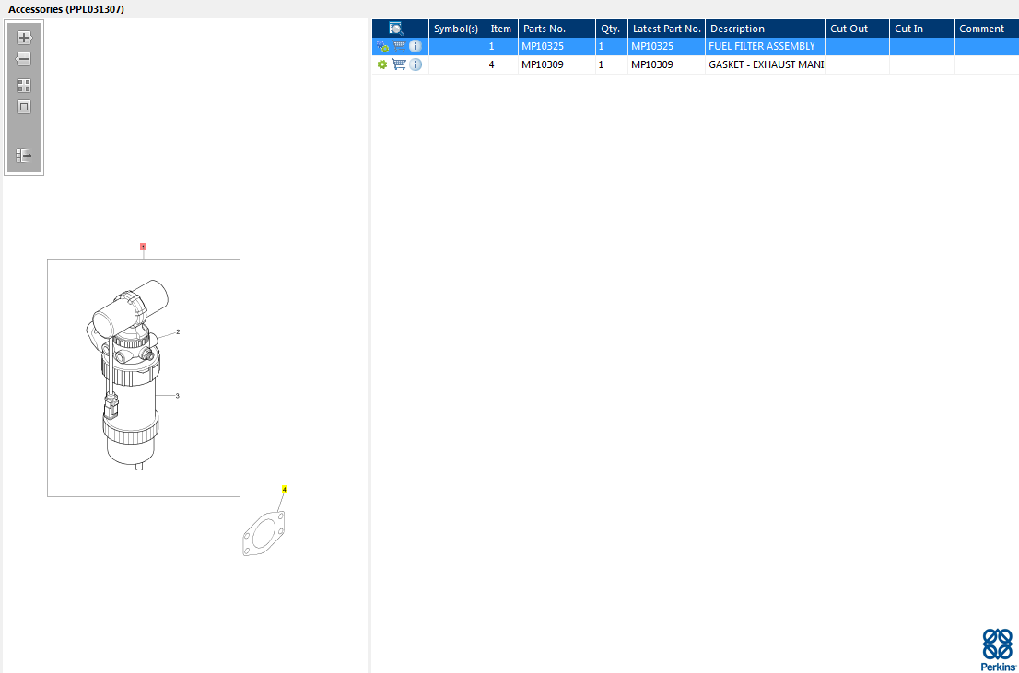Click the green gear icon for MP10309
This screenshot has width=1019, height=673.
click(x=382, y=64)
